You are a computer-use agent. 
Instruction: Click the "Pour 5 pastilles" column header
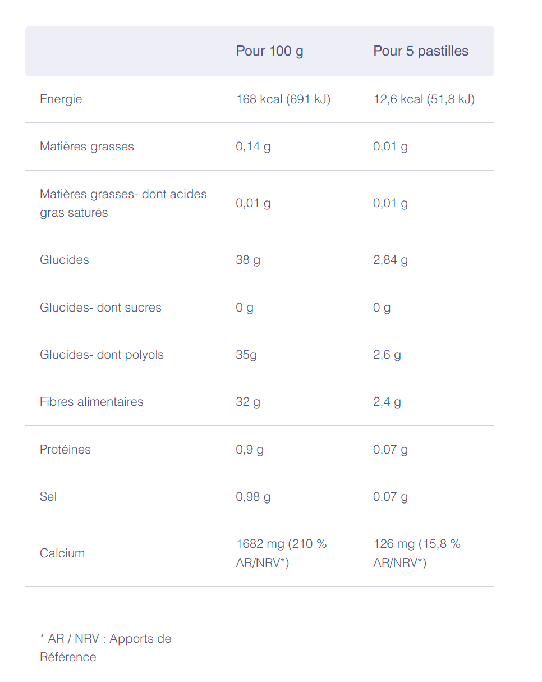pyautogui.click(x=421, y=51)
